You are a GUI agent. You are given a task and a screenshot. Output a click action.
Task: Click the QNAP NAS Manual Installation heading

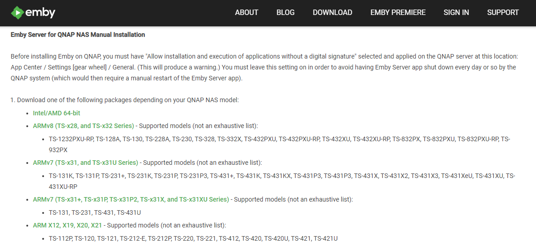coord(78,35)
